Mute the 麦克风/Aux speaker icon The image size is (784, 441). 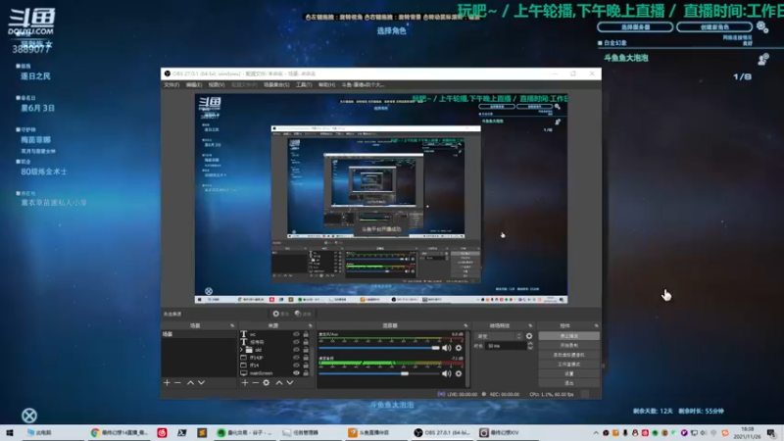pos(447,348)
